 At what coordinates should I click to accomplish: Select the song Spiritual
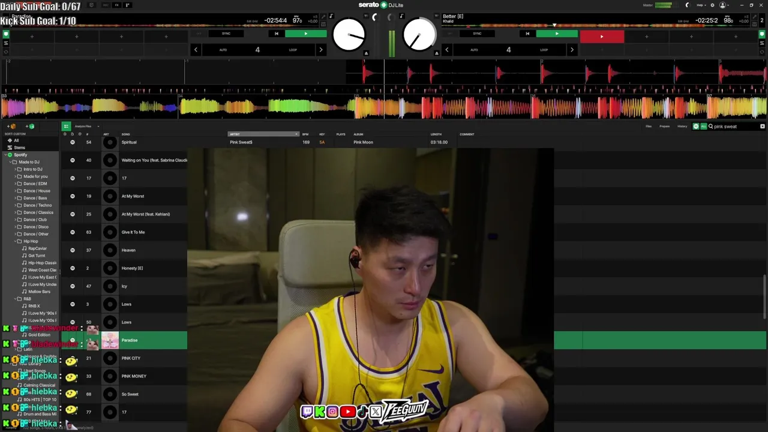[x=129, y=142]
